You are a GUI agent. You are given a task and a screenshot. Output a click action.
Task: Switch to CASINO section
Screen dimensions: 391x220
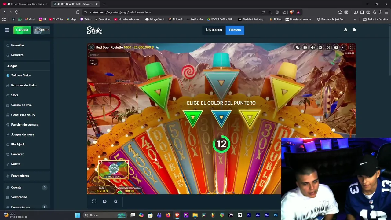22,30
